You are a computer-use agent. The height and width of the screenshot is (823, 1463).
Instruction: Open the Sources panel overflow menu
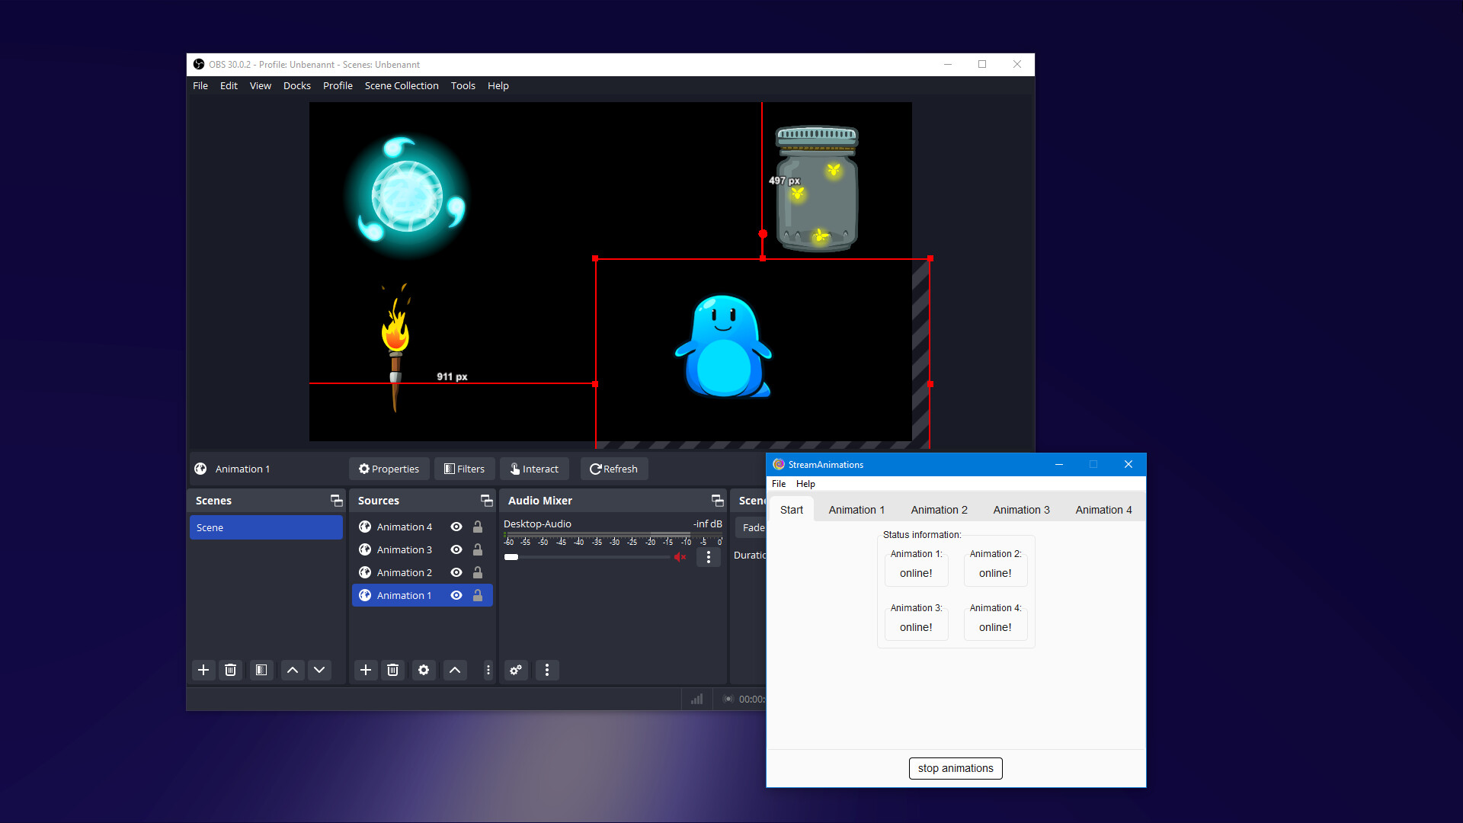click(487, 670)
